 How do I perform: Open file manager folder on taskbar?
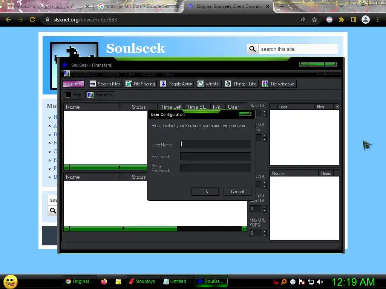[118, 281]
